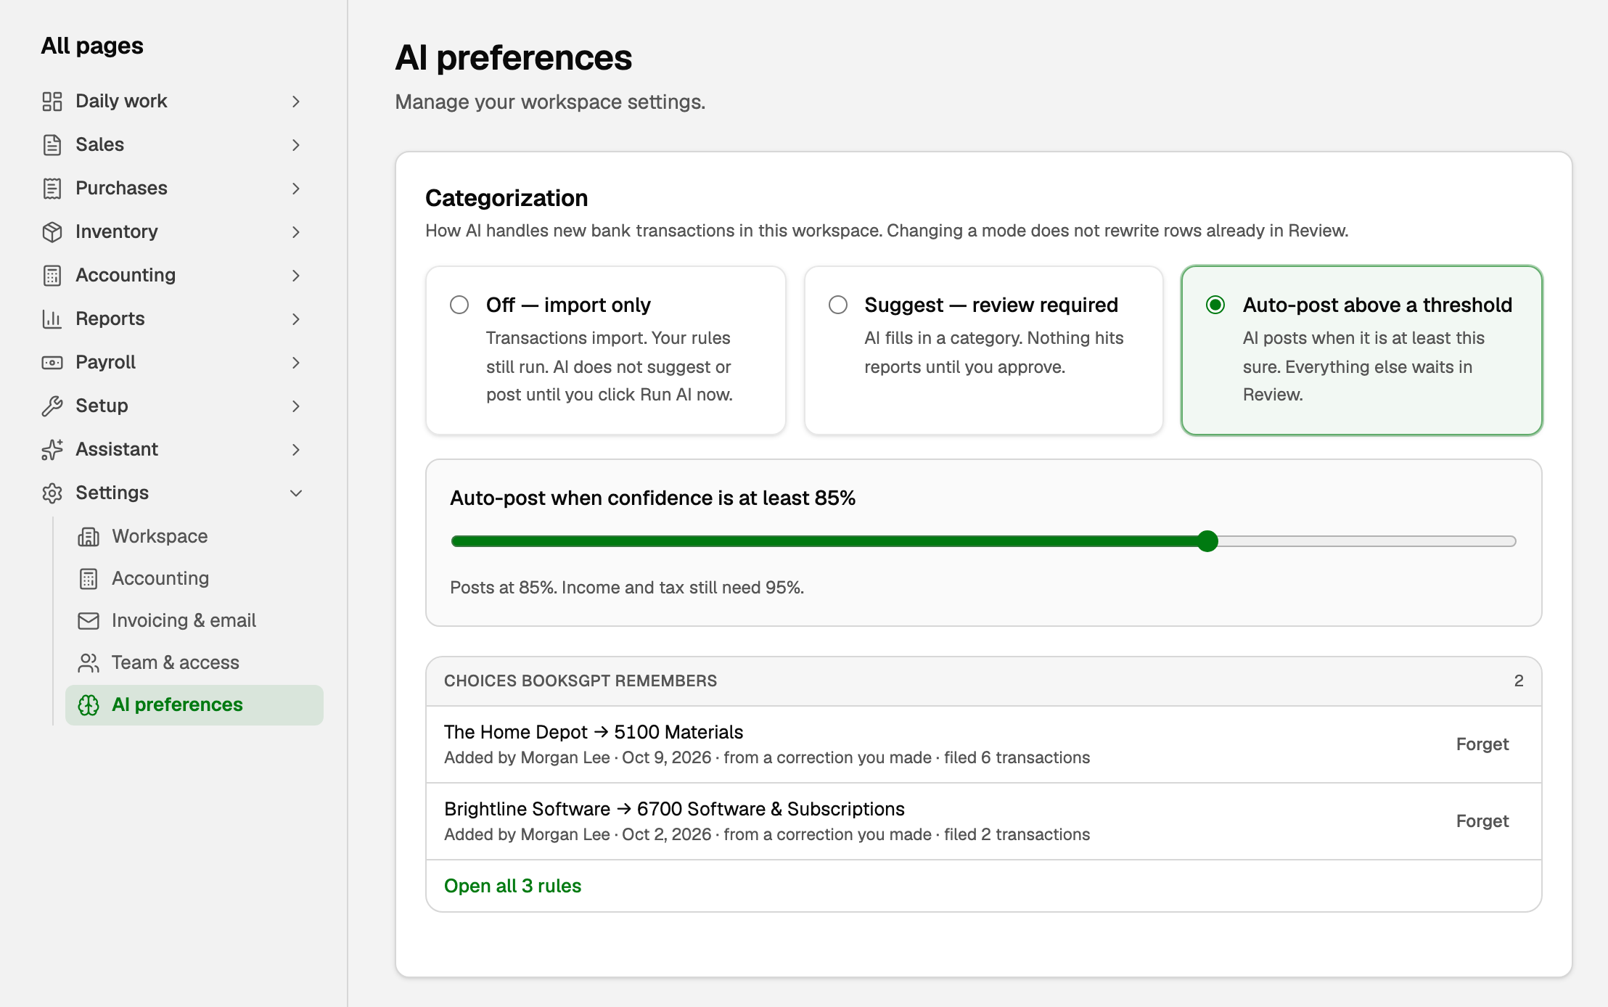
Task: Open Team & access settings
Action: 194,663
